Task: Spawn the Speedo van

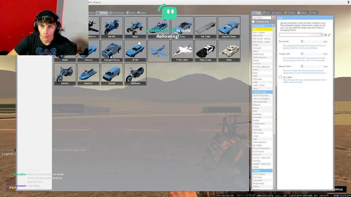Action: 112,74
